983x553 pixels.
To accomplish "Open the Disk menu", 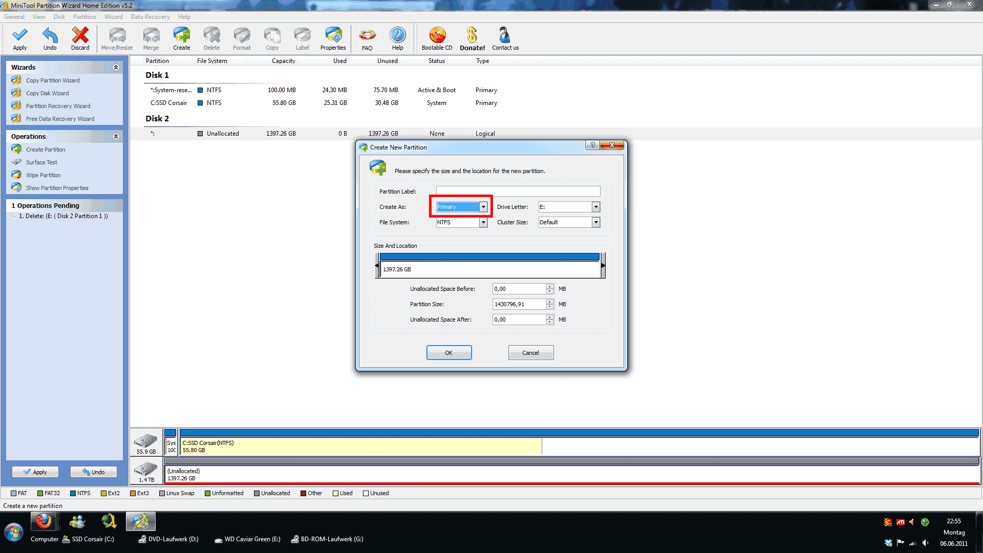I will [59, 17].
